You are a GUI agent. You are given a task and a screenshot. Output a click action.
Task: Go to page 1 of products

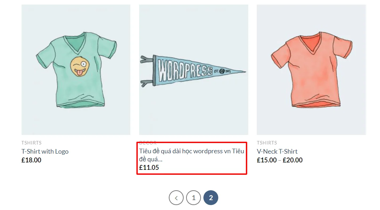click(x=194, y=198)
